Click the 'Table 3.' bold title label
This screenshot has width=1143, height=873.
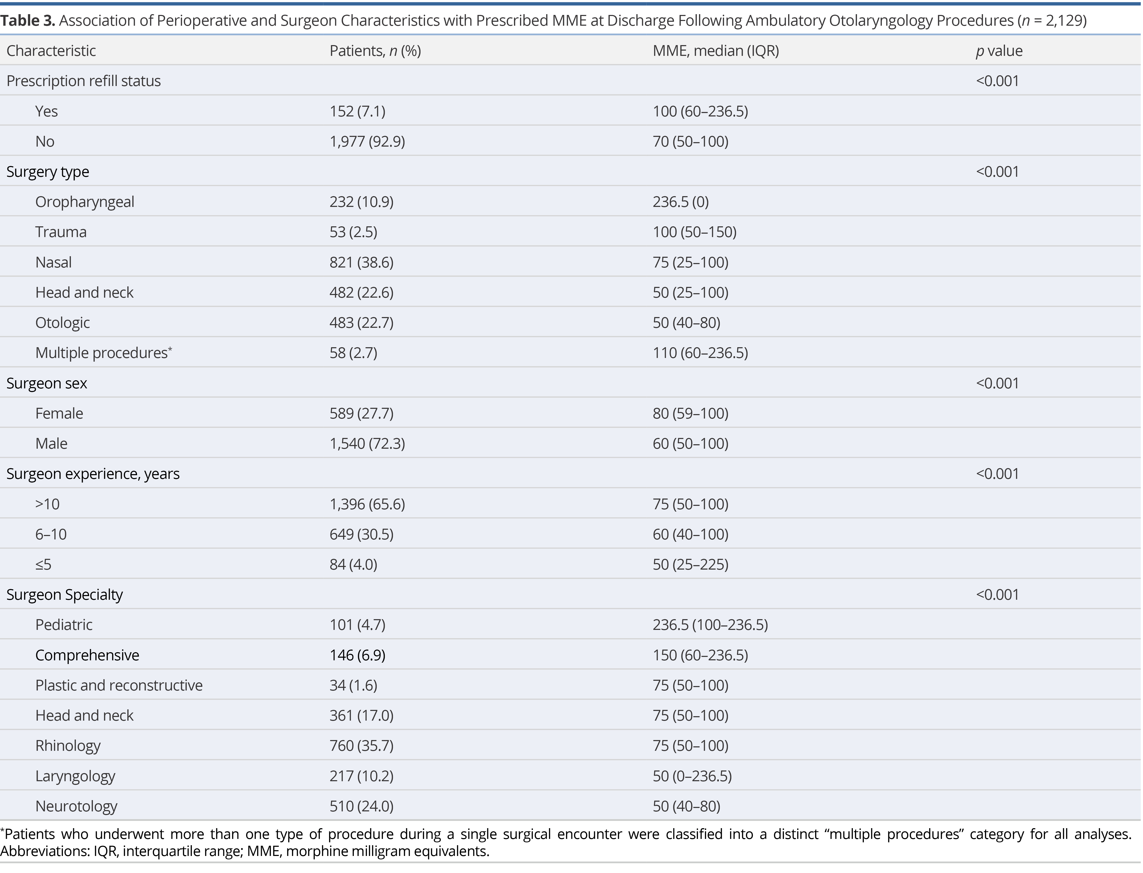click(28, 21)
